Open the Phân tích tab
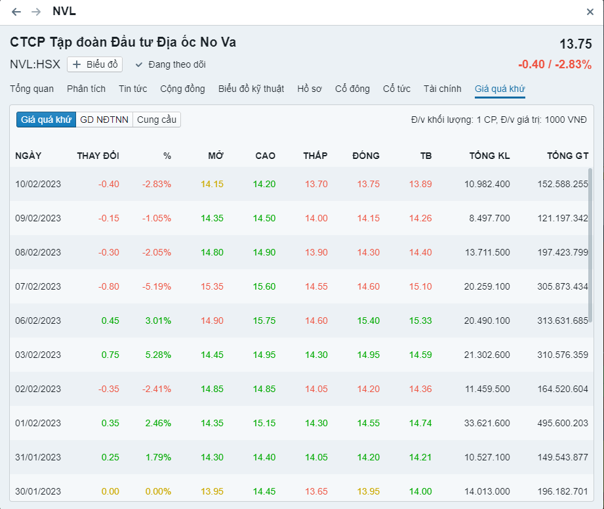The width and height of the screenshot is (604, 509). point(86,89)
